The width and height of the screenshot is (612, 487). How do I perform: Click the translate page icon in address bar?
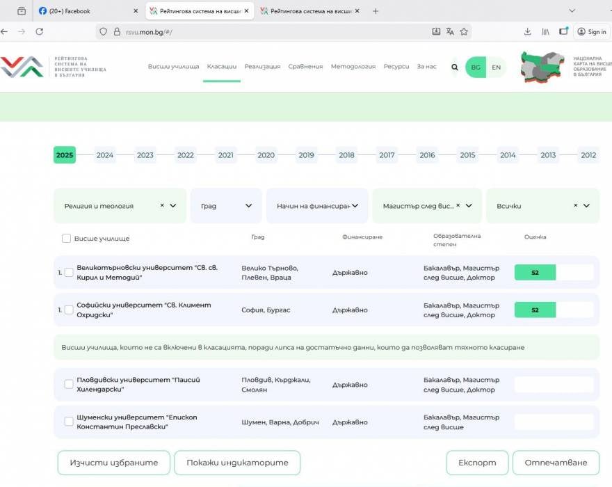pos(450,31)
